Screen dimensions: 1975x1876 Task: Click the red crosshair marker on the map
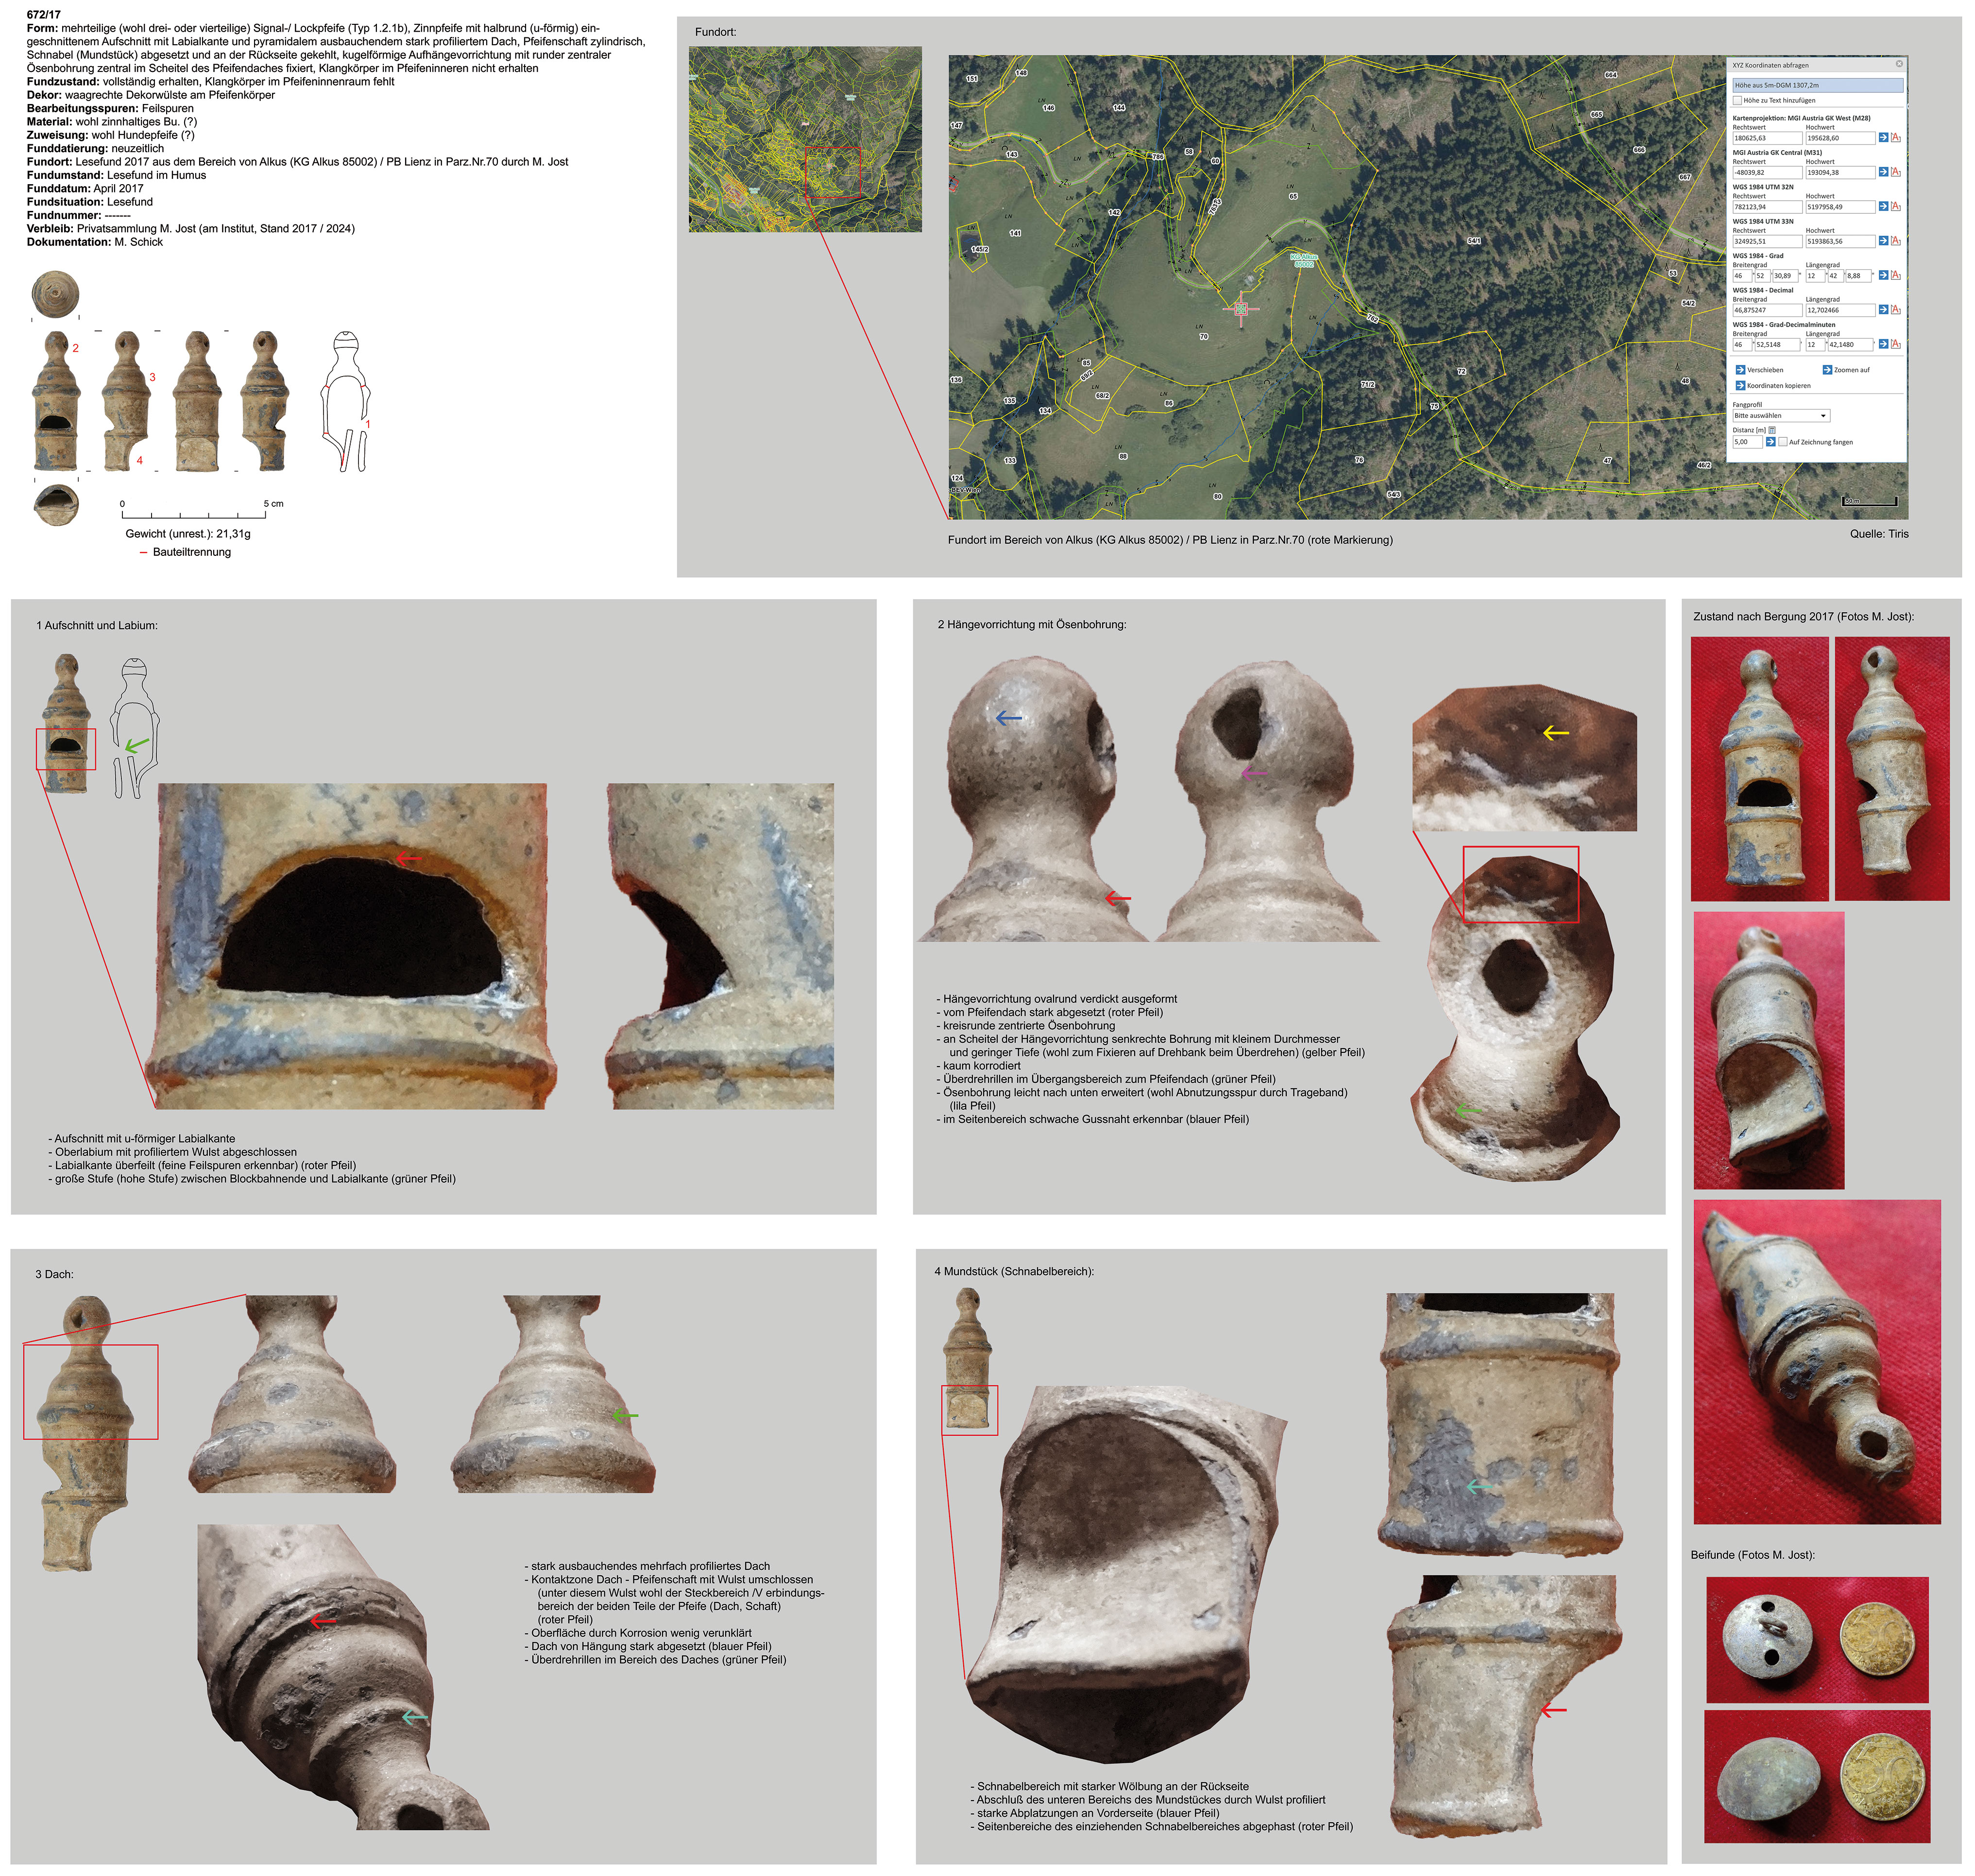click(x=1241, y=309)
